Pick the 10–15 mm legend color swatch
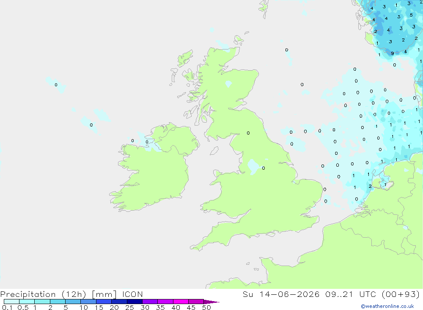This screenshot has width=423, height=310. tap(88, 302)
